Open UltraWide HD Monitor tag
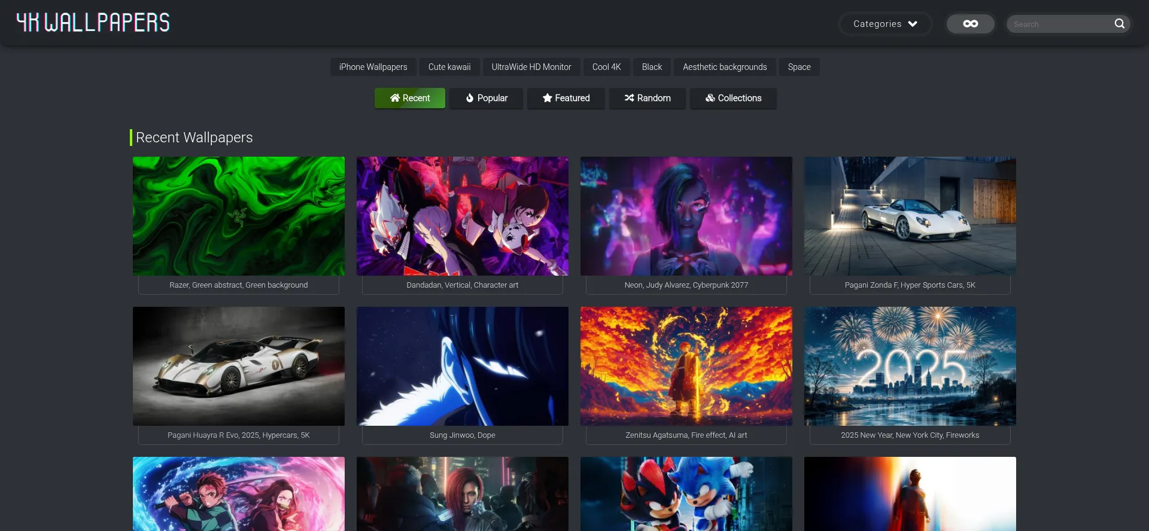 click(531, 67)
